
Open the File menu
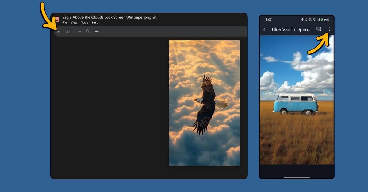[64, 22]
